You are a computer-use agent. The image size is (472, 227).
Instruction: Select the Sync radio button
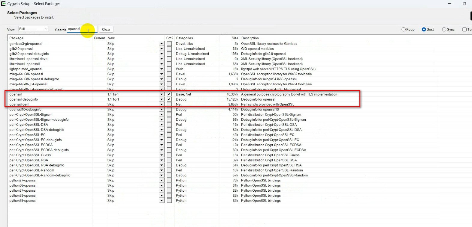pyautogui.click(x=444, y=29)
